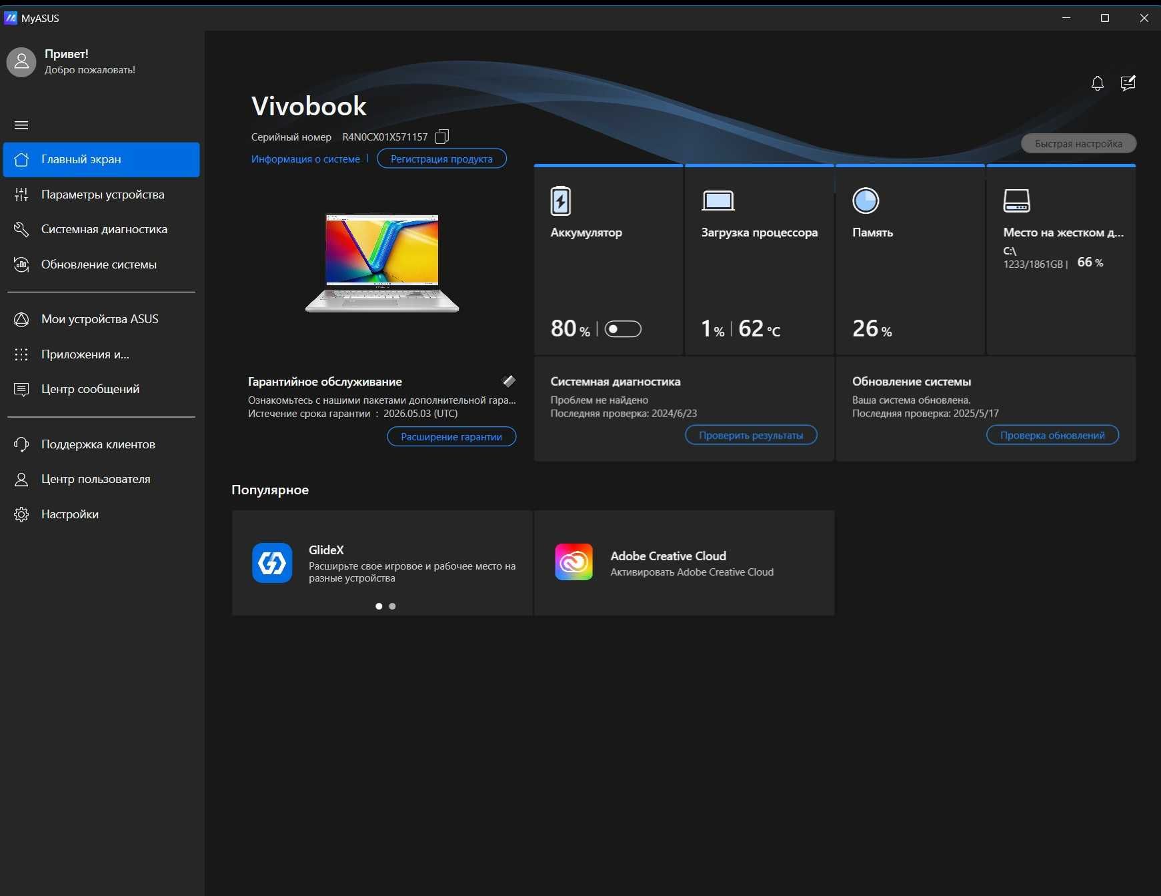This screenshot has width=1161, height=896.
Task: Click MyASUS logo in title bar
Action: click(11, 18)
